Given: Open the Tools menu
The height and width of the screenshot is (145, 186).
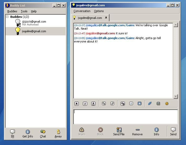Looking at the screenshot, I should tap(24, 11).
